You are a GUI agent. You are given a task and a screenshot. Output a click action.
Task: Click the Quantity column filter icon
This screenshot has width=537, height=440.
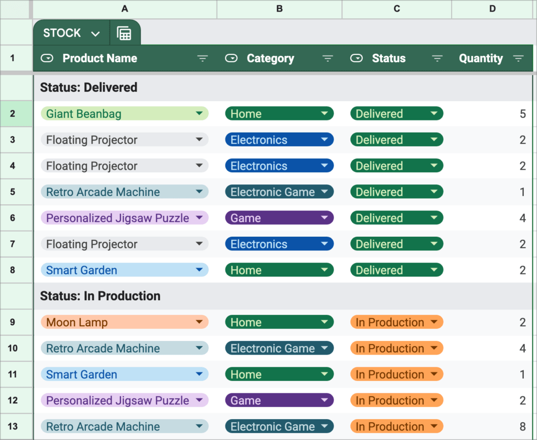(x=518, y=59)
